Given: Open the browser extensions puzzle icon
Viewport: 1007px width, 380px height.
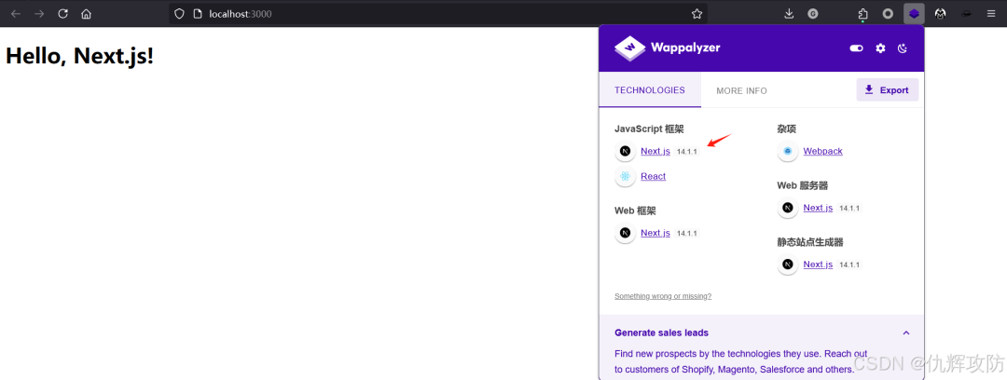Looking at the screenshot, I should (863, 13).
